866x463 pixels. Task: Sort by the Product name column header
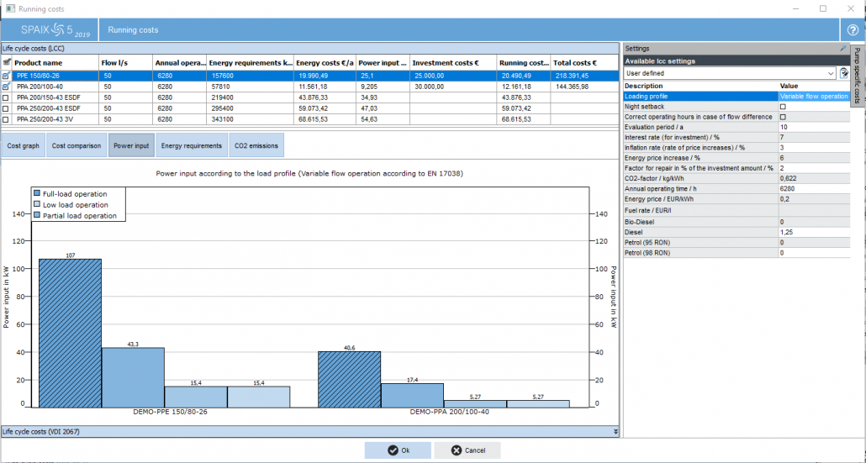55,63
